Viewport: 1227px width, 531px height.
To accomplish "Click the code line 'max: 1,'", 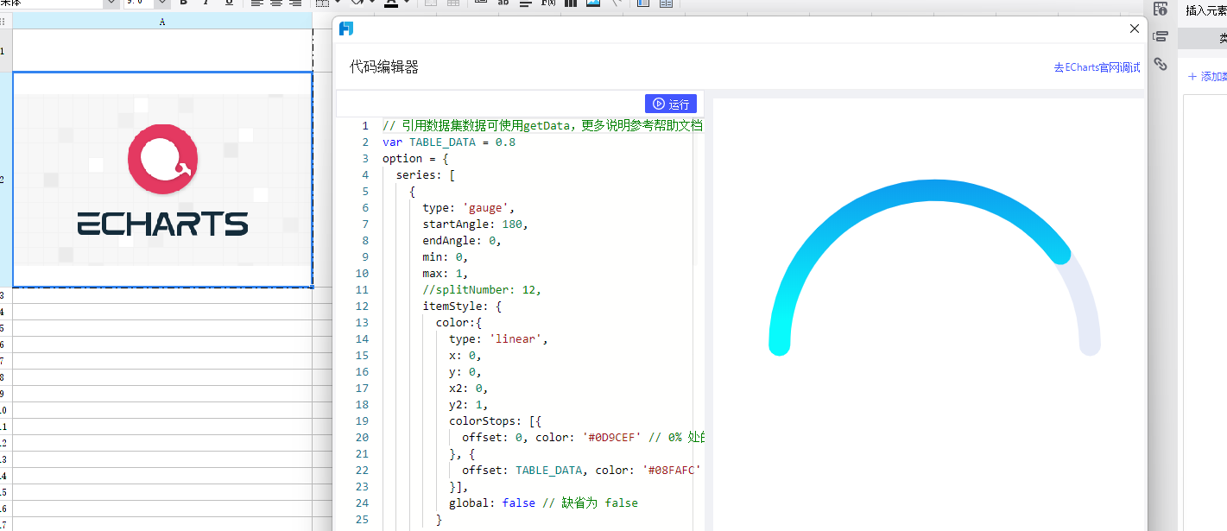I will point(446,273).
